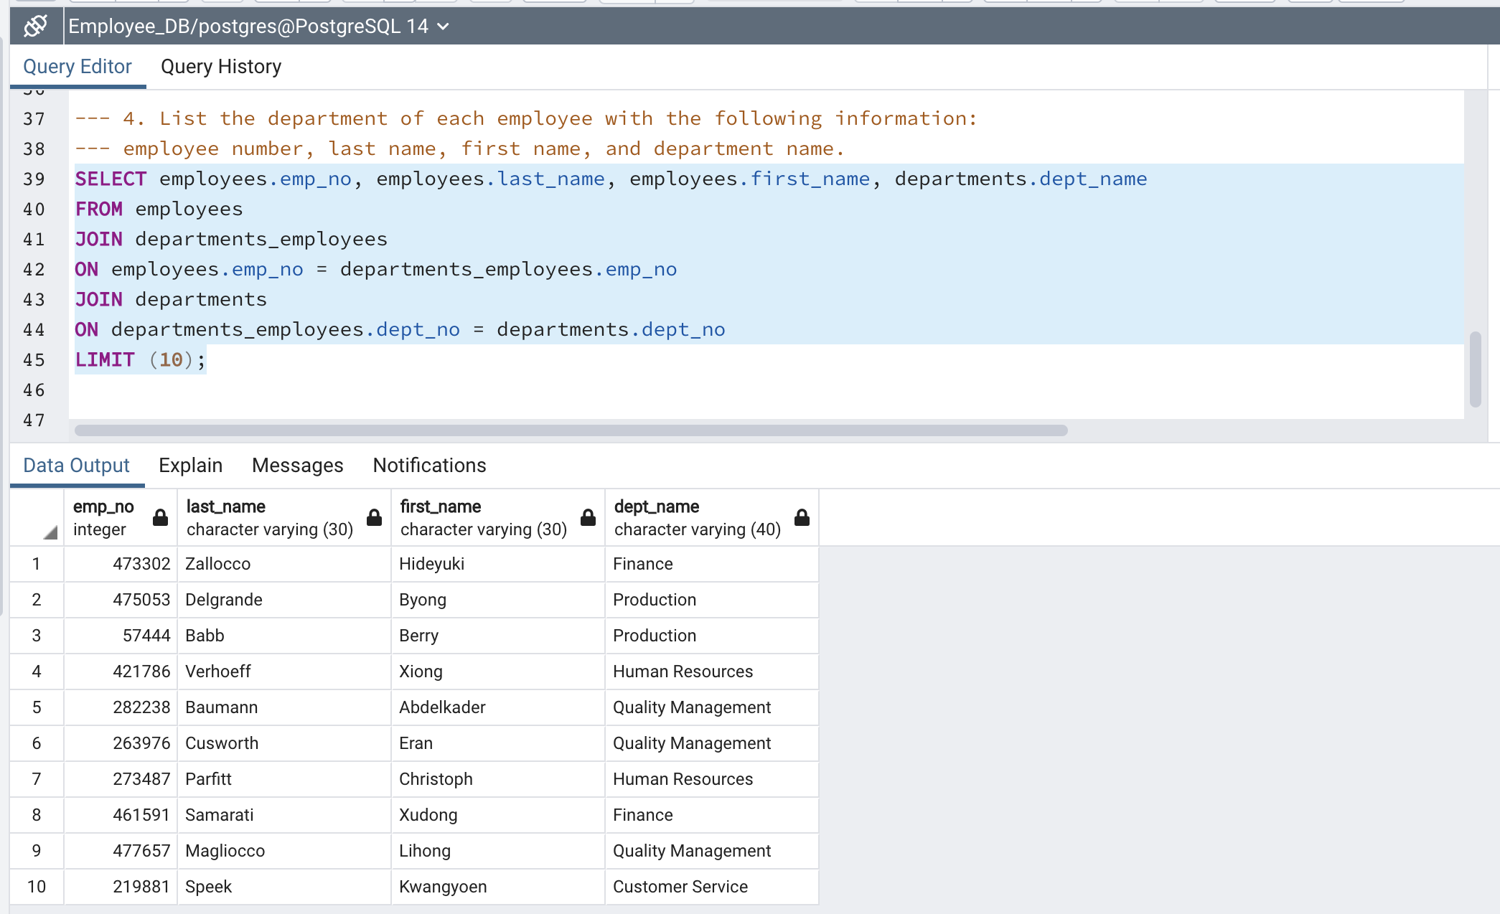Click the first name cell Kwangyoen
The height and width of the screenshot is (914, 1500).
498,887
